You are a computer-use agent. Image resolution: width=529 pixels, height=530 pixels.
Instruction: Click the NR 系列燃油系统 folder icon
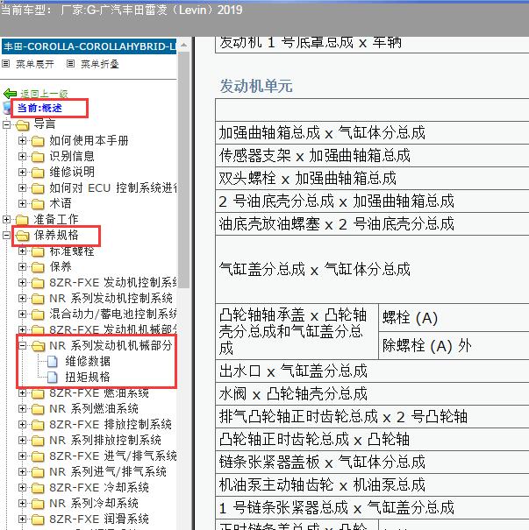(38, 409)
